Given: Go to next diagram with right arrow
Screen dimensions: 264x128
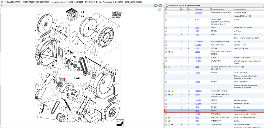Looking at the screenshot, I should click(x=160, y=6).
